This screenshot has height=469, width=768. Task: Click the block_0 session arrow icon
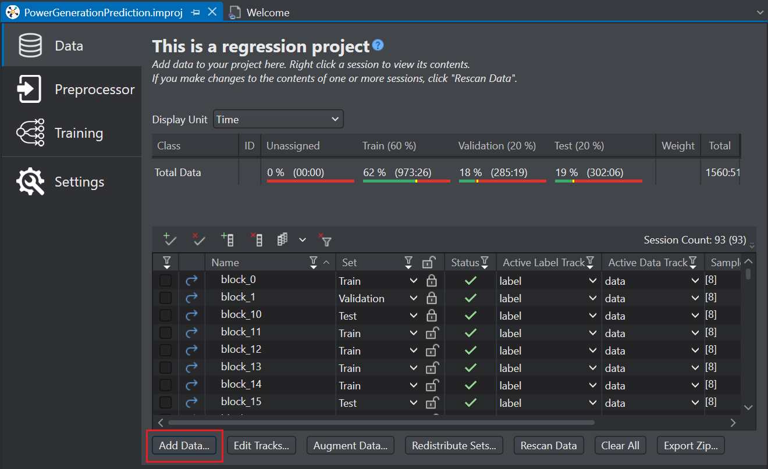tap(192, 280)
